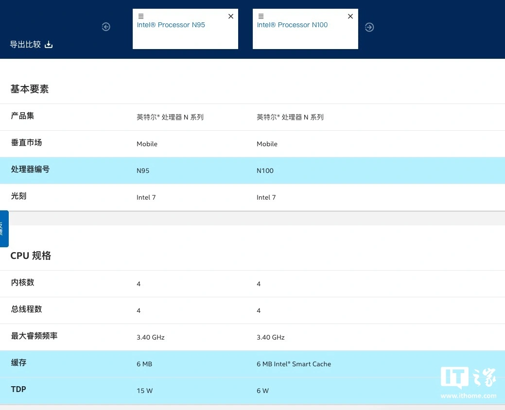Select the 光刻 row label
The height and width of the screenshot is (410, 505).
[18, 196]
